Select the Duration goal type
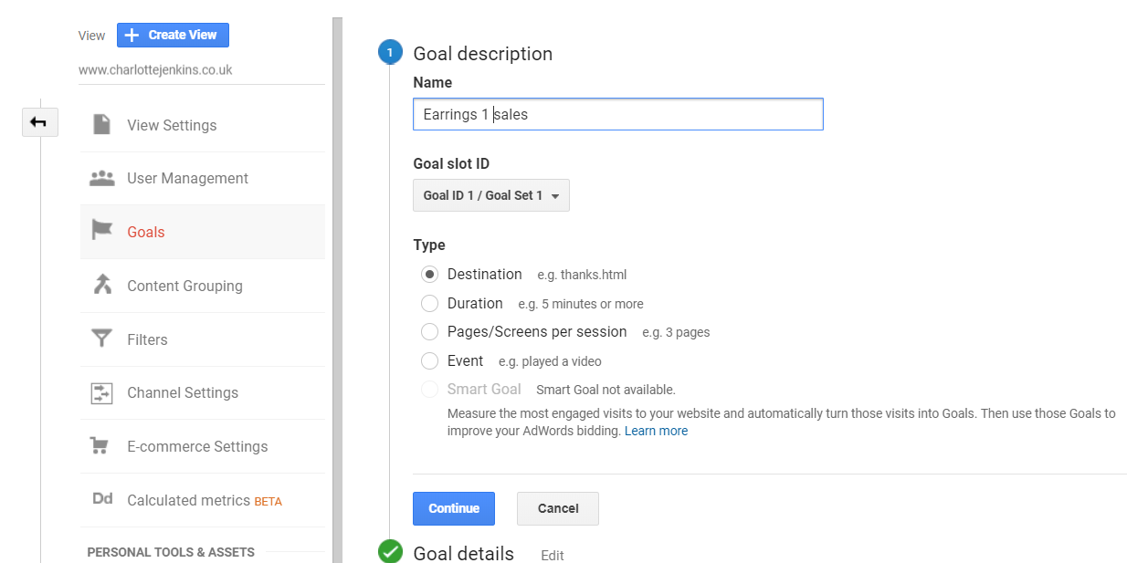Screen dimensions: 1127x563 (x=429, y=304)
